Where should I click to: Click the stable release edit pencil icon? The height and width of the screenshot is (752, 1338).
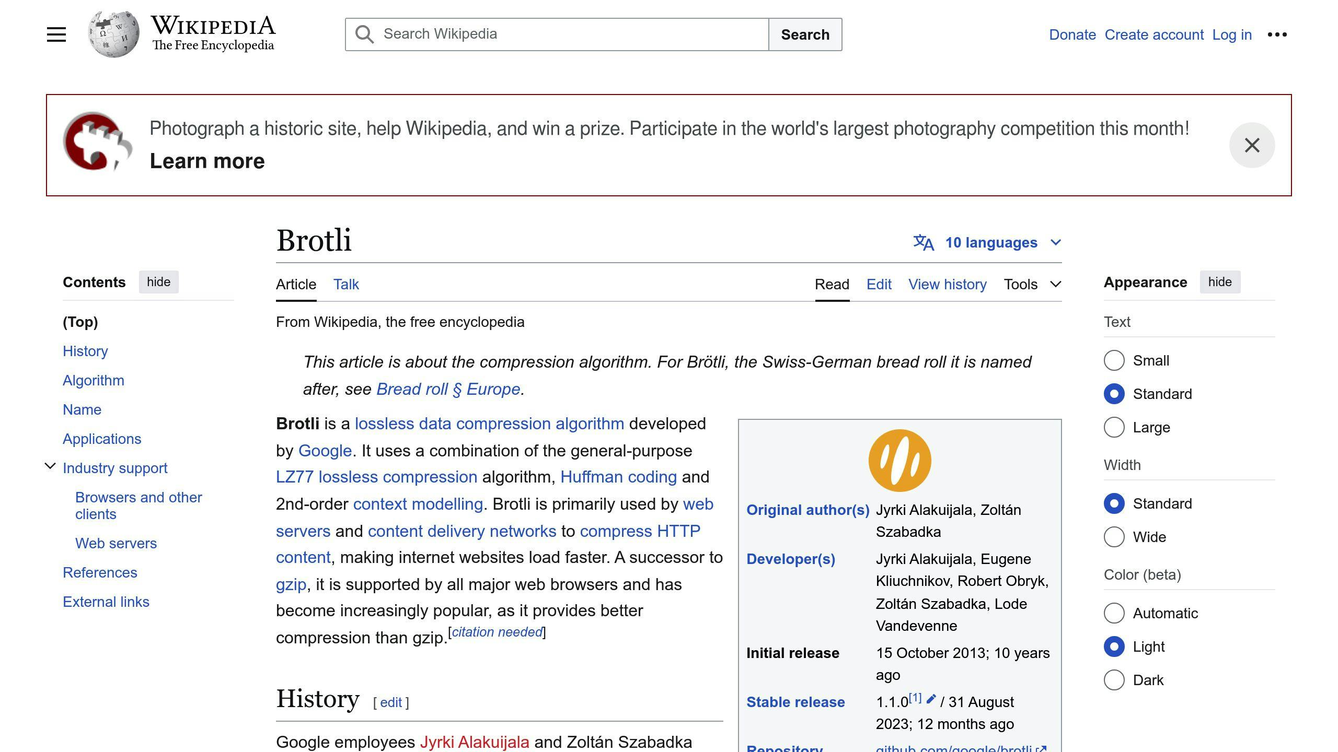coord(931,699)
